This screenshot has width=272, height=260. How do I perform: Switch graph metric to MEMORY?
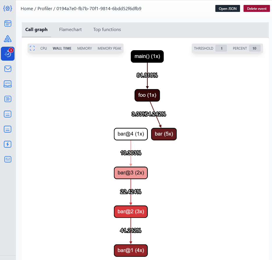(85, 48)
